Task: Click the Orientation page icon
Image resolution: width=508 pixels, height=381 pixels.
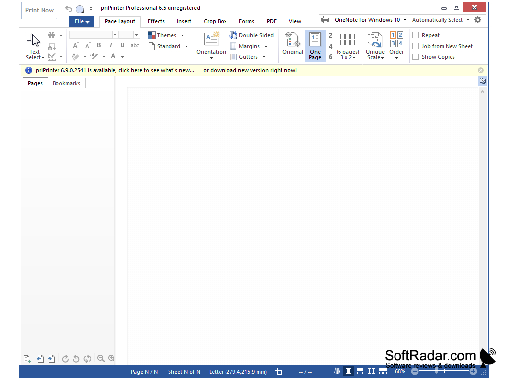Action: tap(211, 39)
